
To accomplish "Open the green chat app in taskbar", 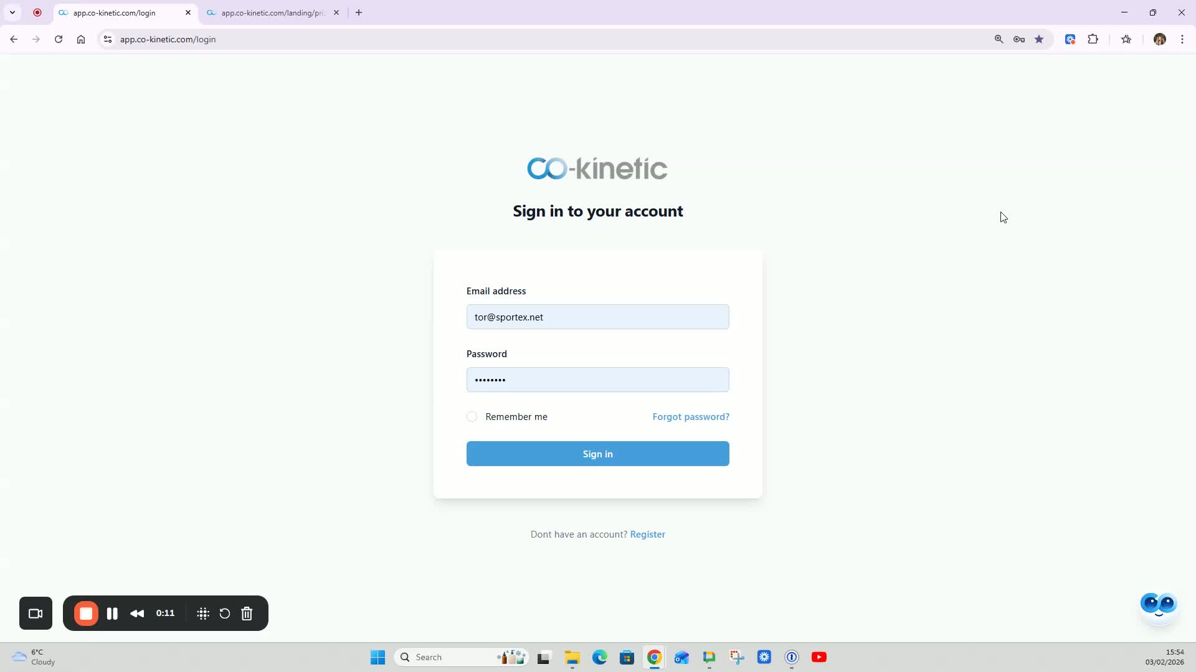I will [x=709, y=657].
